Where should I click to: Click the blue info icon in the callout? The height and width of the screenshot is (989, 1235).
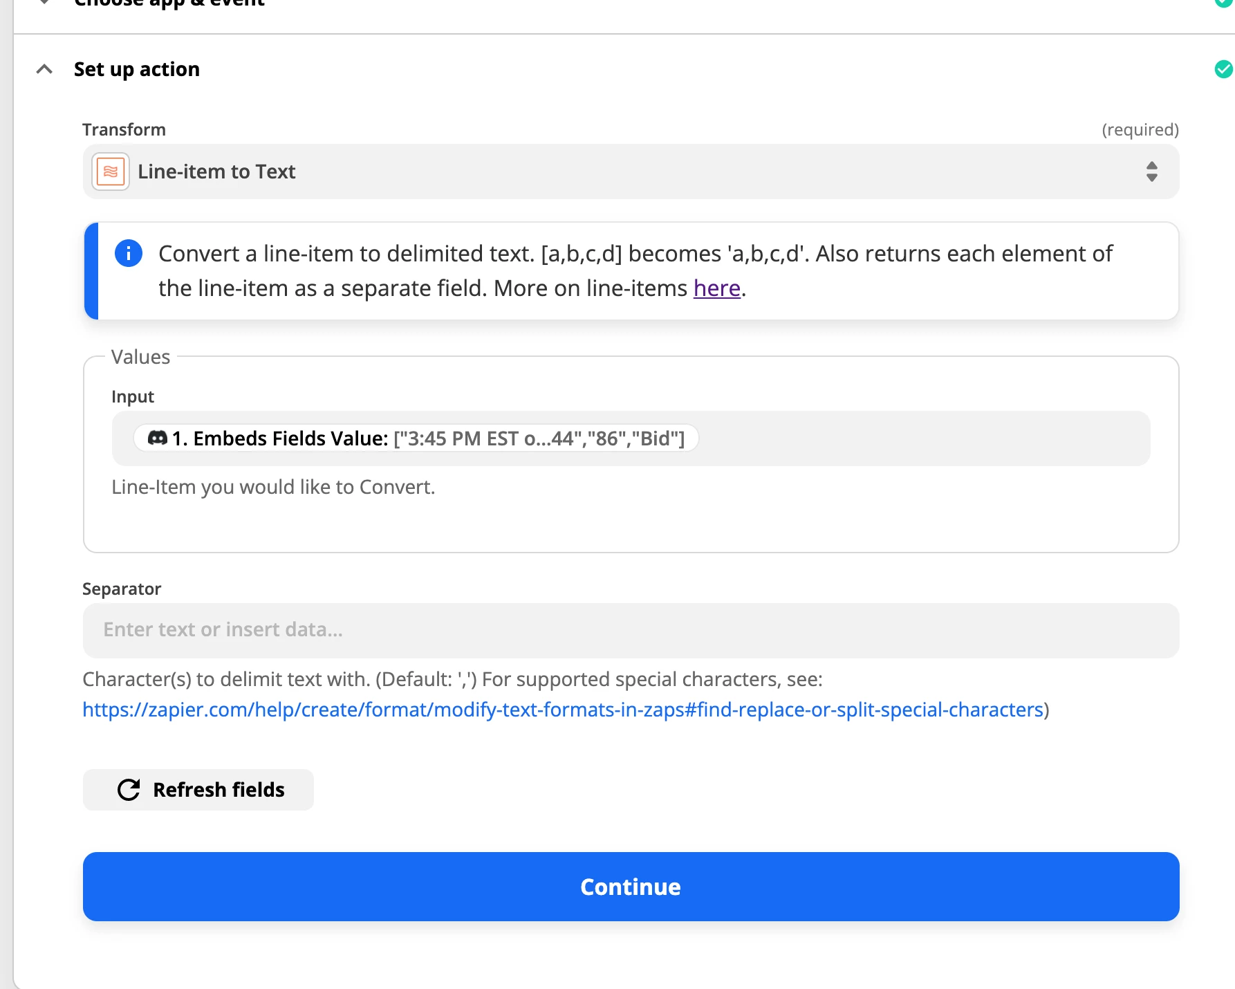tap(129, 253)
